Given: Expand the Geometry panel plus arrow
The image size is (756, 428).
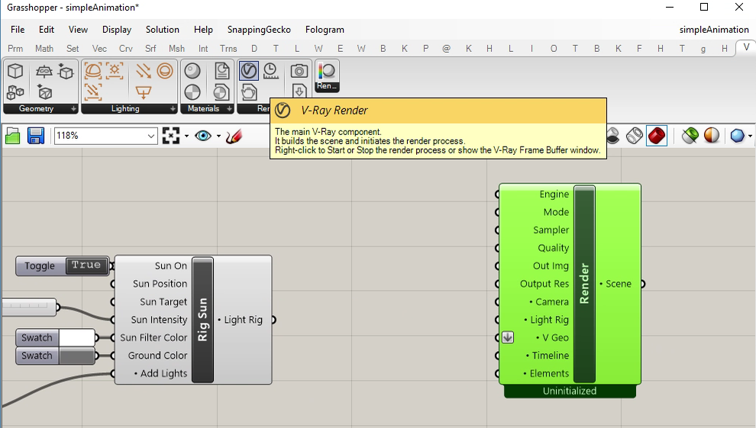Looking at the screenshot, I should [x=73, y=109].
